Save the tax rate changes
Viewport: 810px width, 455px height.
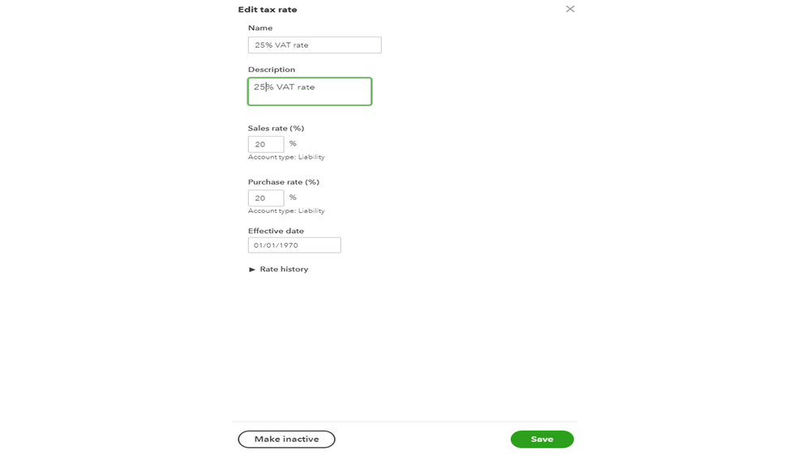(x=542, y=440)
